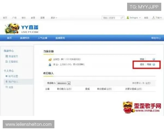Screen dimensions: 164x131
Task: Click the 当前余额 section heading
Action: [x=49, y=51]
